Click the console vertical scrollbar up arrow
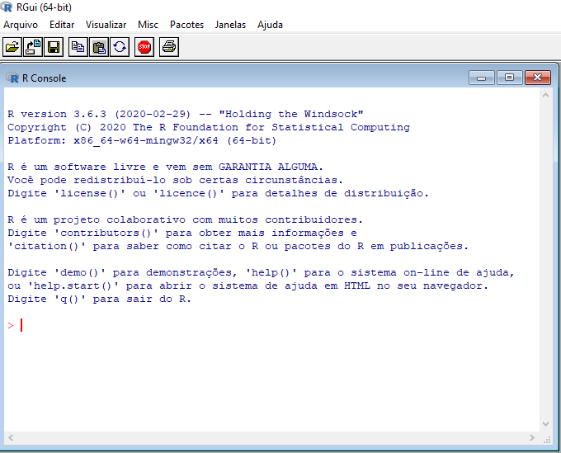This screenshot has height=453, width=561. coord(545,97)
